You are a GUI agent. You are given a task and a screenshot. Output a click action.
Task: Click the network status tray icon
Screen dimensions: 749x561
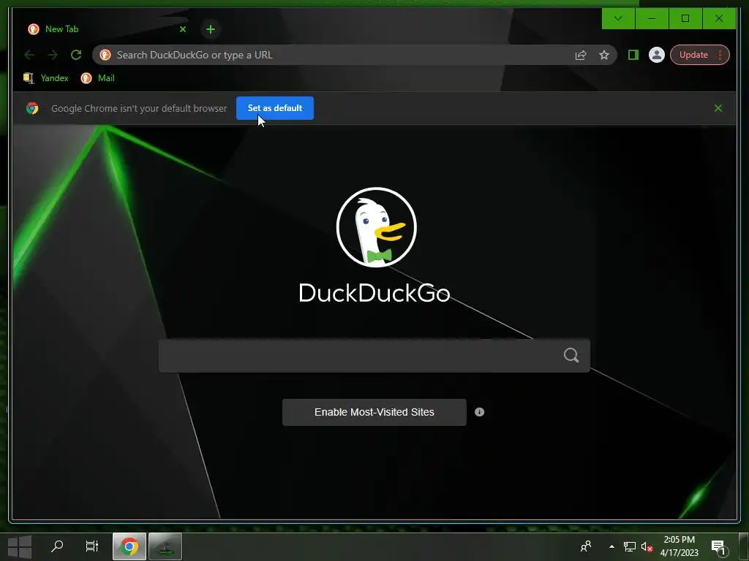click(x=630, y=546)
